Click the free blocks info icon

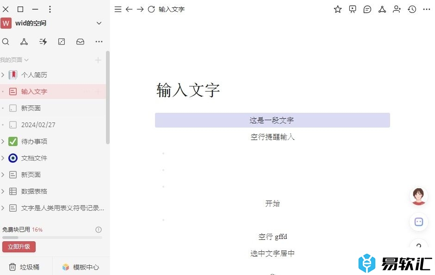click(x=99, y=230)
